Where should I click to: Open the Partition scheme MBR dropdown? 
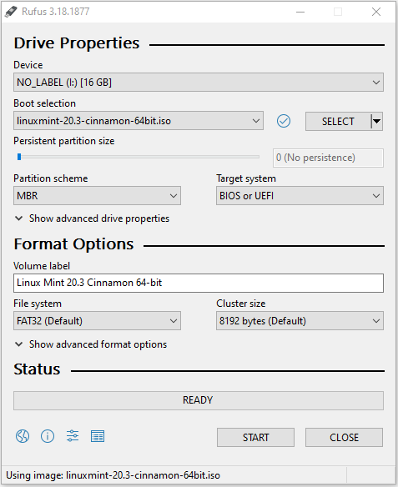point(97,196)
